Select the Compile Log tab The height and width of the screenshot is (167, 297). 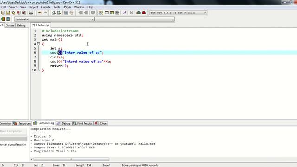tap(44, 123)
